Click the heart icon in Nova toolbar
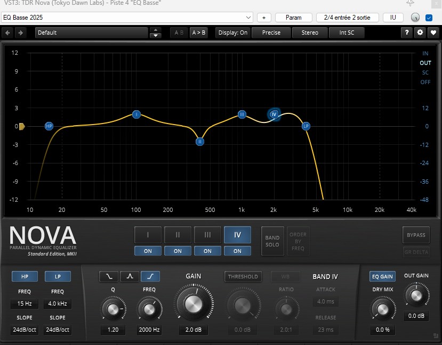Screen dimensions: 442x345 click(433, 32)
